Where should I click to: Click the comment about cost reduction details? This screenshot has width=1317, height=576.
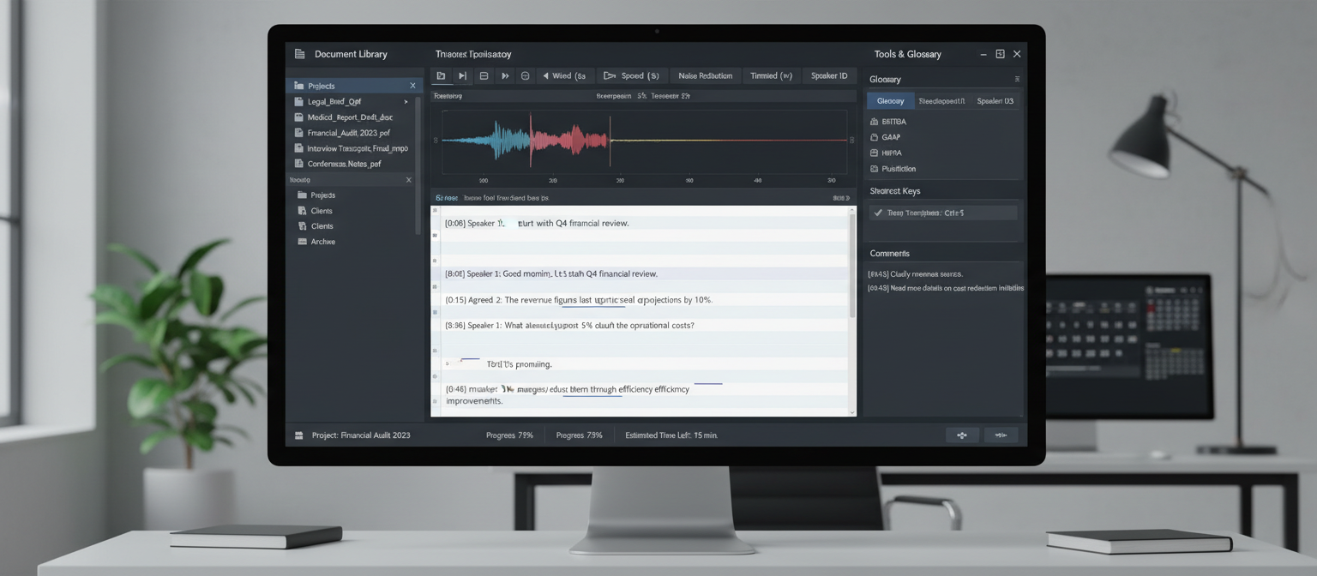point(946,288)
